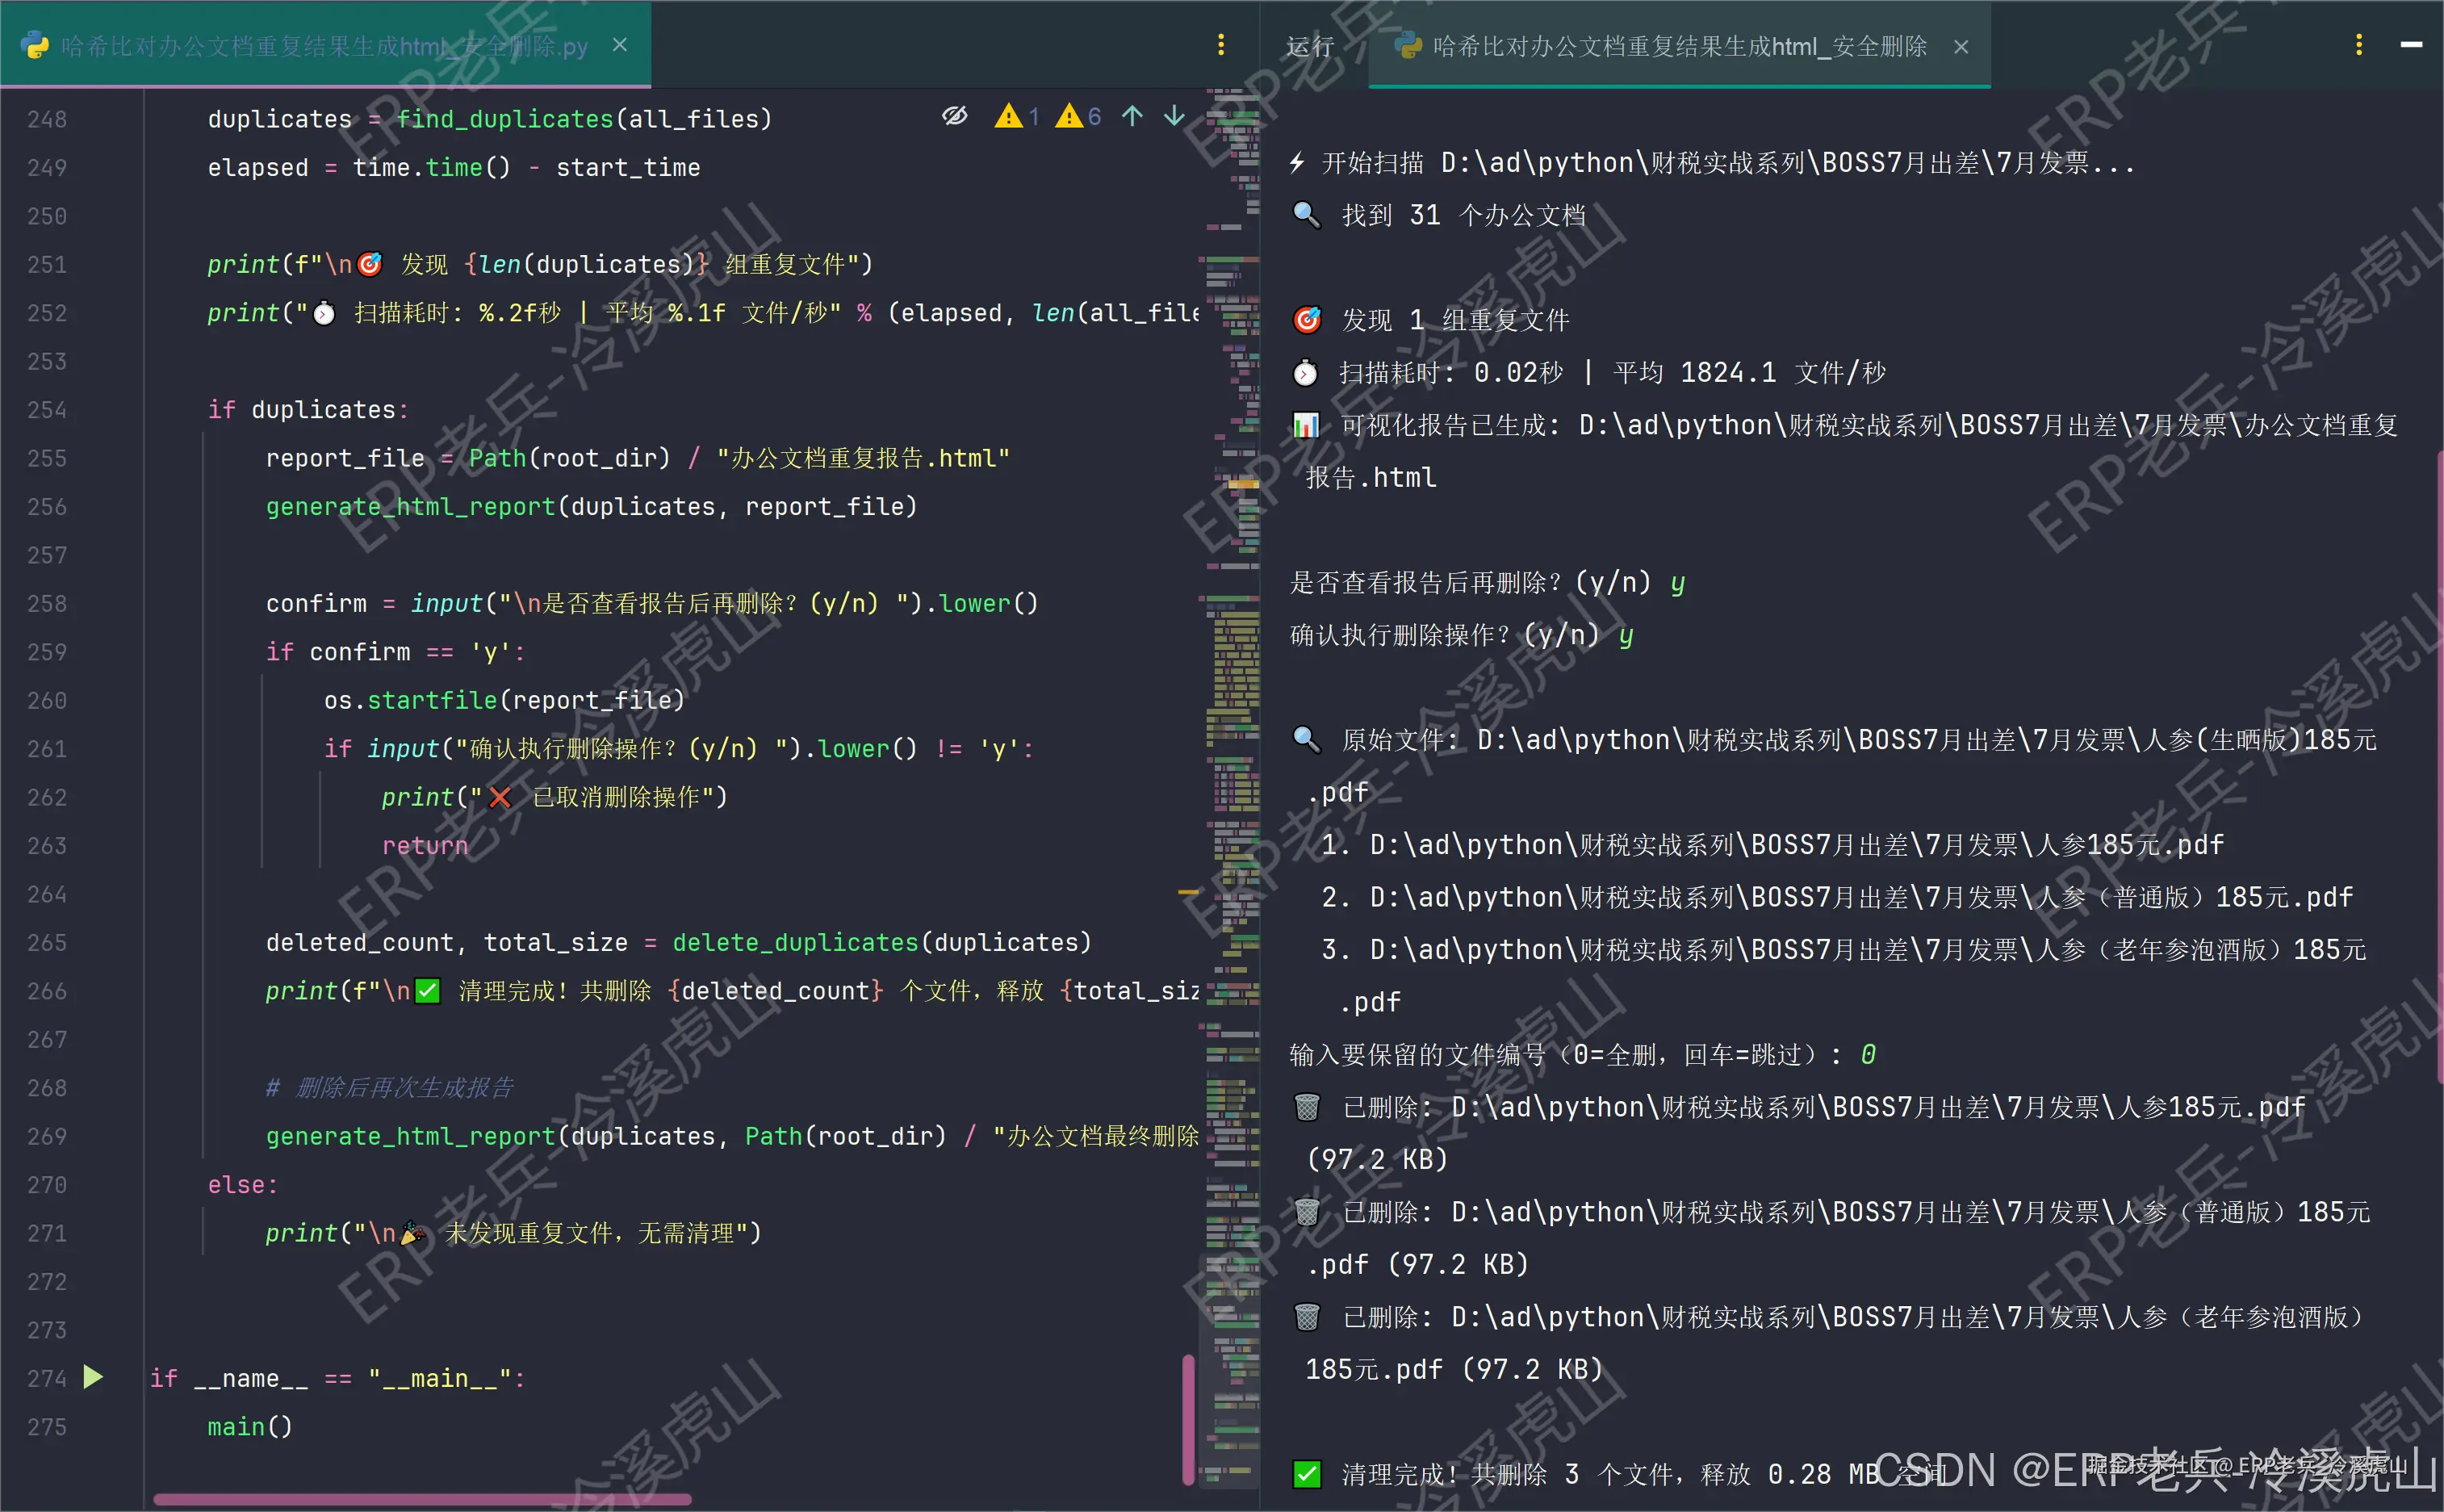Click the Python file icon in run tab

point(1408,46)
